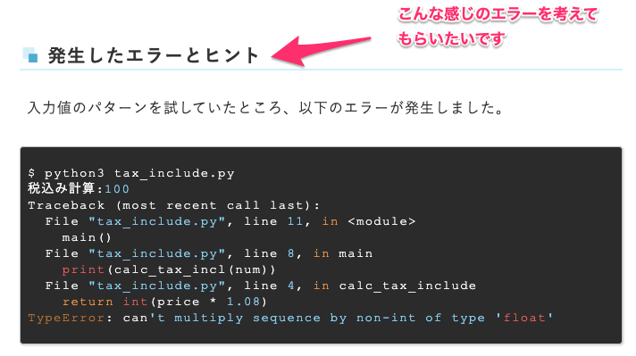Click the return int(price * 1.08) line
Viewport: 636px width, 356px height.
click(164, 302)
